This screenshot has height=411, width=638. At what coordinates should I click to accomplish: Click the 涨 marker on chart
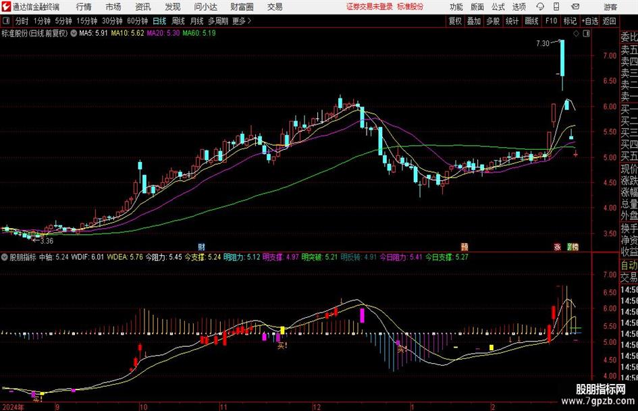coord(558,246)
